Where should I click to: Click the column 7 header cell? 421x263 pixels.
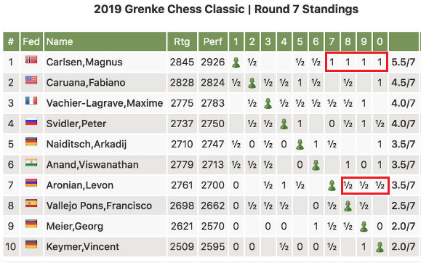tap(332, 41)
